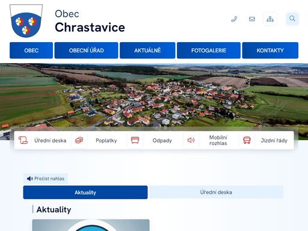This screenshot has height=231, width=308.
Task: Open the AKTUÁLNĚ menu
Action: 147,51
